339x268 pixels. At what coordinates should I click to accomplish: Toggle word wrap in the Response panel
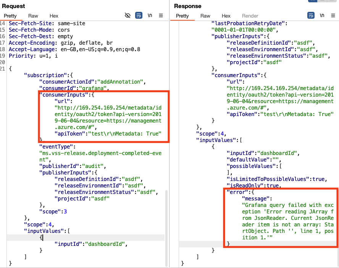tap(311, 16)
